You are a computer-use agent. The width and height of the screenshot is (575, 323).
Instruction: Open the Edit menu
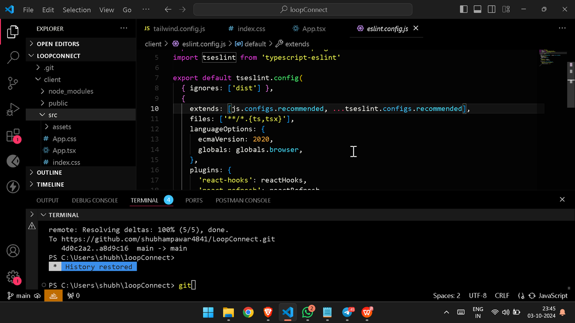(48, 10)
